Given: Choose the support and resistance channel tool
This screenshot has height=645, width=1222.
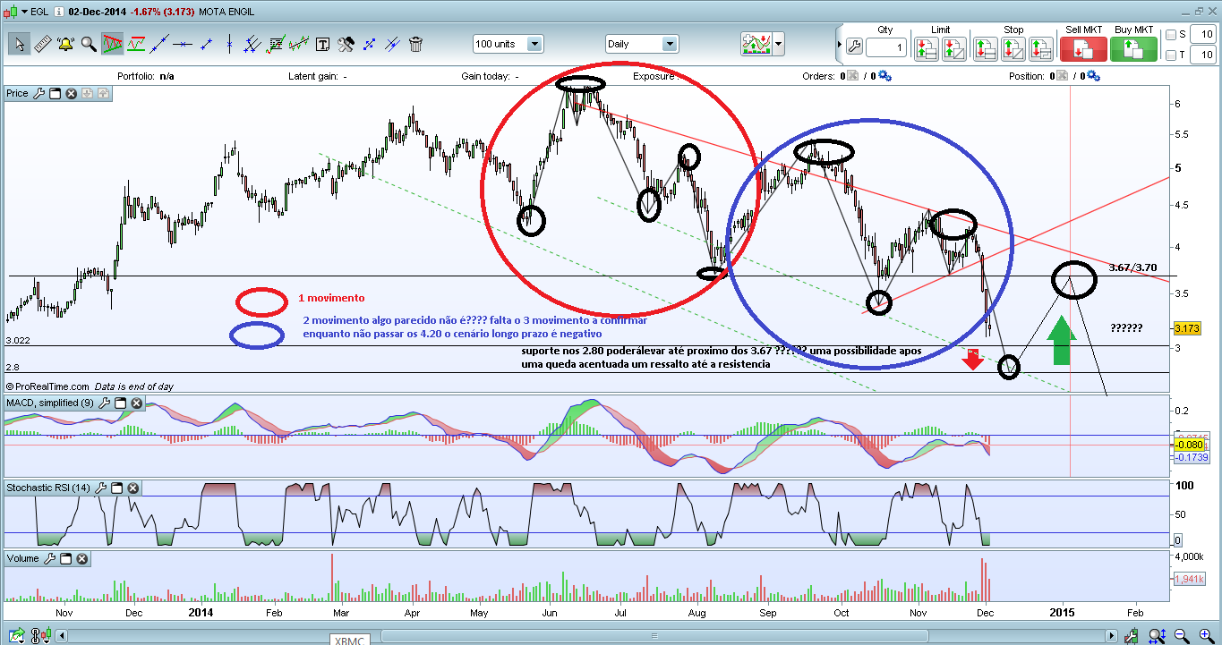Looking at the screenshot, I should [x=137, y=44].
